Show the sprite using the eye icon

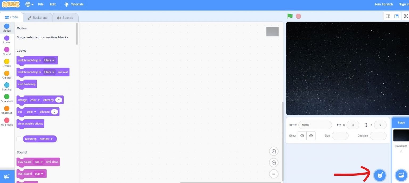[x=302, y=136]
